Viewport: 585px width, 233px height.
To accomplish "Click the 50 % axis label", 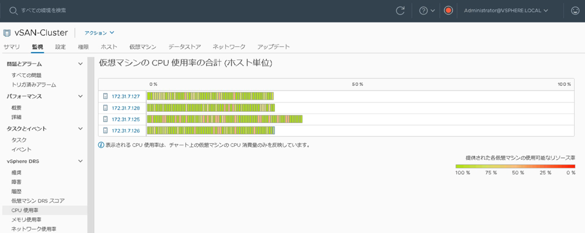I will (358, 84).
